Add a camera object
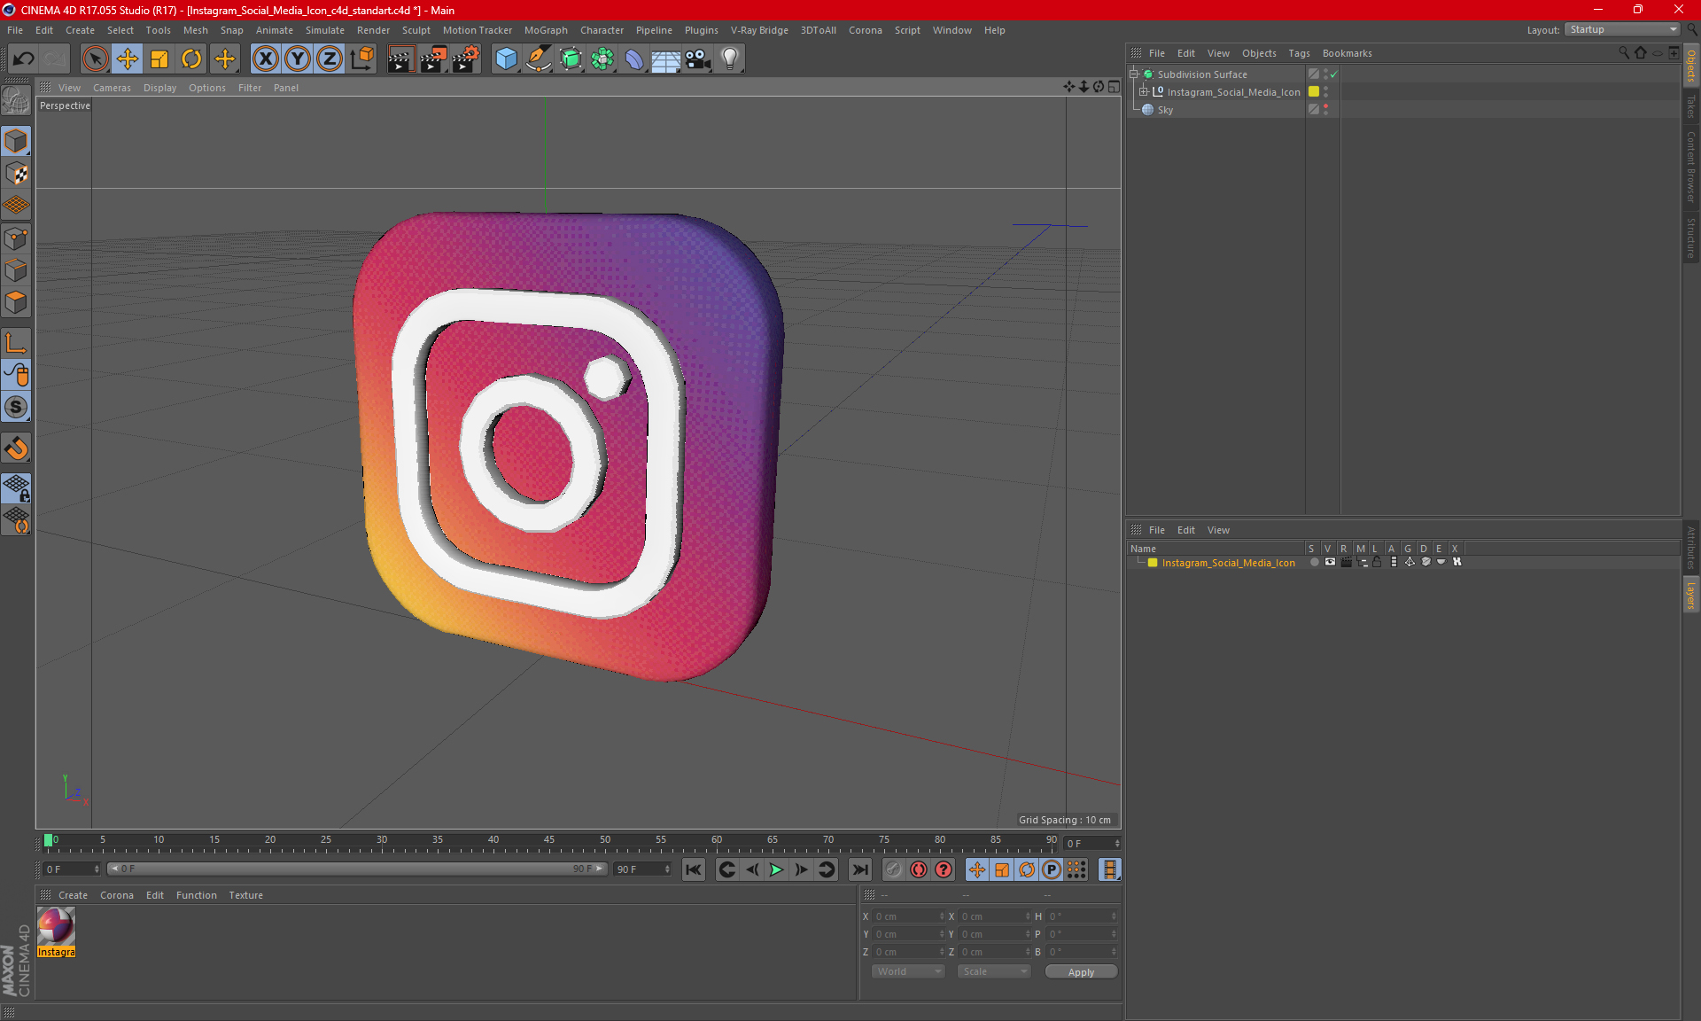Image resolution: width=1701 pixels, height=1021 pixels. (x=697, y=58)
